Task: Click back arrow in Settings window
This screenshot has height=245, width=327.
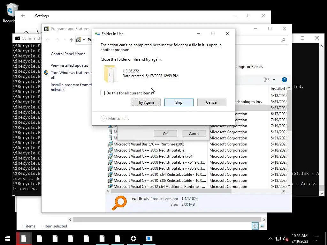Action: click(23, 16)
